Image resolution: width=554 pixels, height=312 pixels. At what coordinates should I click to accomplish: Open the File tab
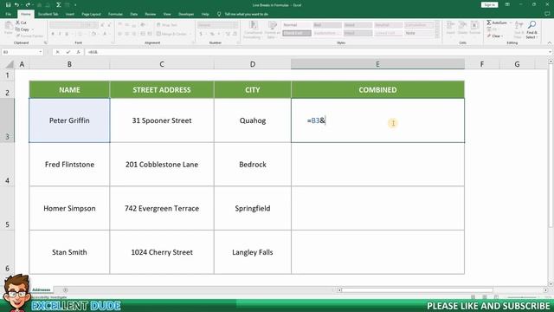(8, 14)
